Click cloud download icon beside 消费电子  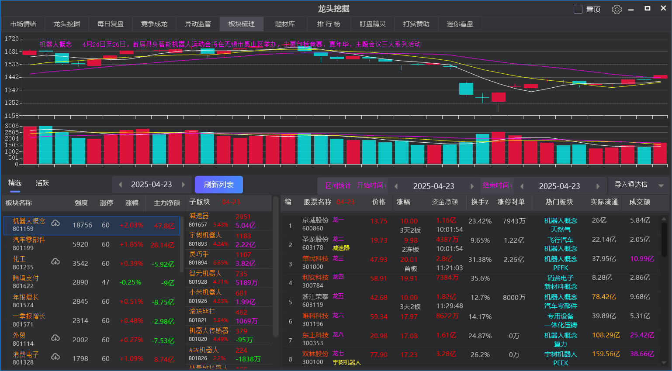tap(55, 357)
